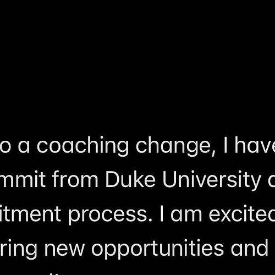The width and height of the screenshot is (275, 275).
Task: Click the capital "I" after "change,"
Action: point(226,145)
